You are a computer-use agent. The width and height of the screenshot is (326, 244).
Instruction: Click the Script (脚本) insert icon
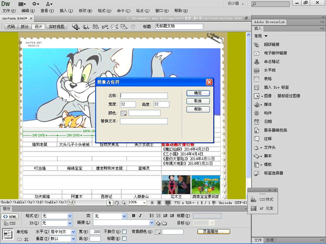257,156
